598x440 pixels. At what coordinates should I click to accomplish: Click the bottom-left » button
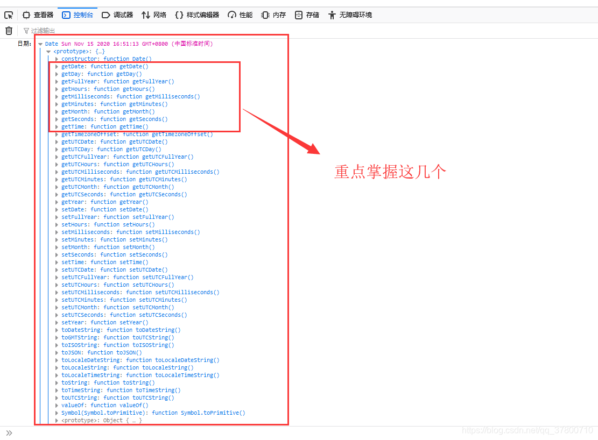(x=9, y=432)
